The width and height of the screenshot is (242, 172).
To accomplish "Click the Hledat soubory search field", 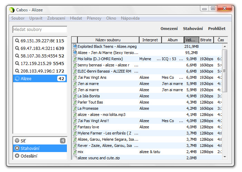I will click(40, 29).
